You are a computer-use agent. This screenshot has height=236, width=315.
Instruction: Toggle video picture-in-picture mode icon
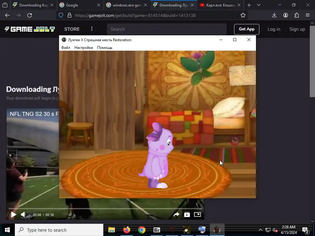tap(197, 215)
